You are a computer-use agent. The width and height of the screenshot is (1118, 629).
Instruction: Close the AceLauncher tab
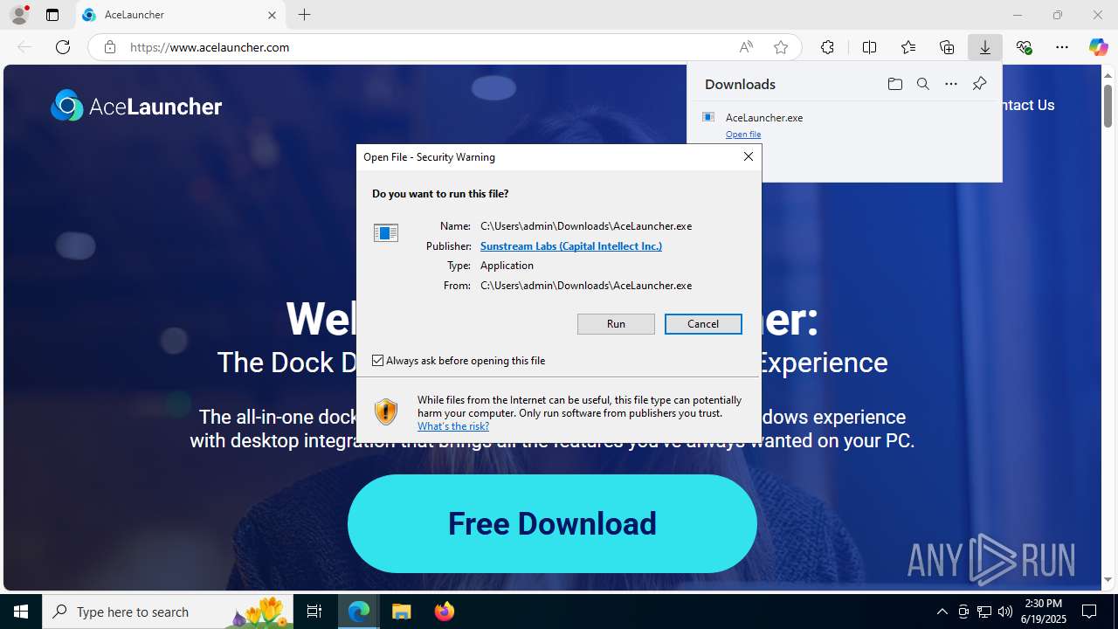[x=272, y=15]
